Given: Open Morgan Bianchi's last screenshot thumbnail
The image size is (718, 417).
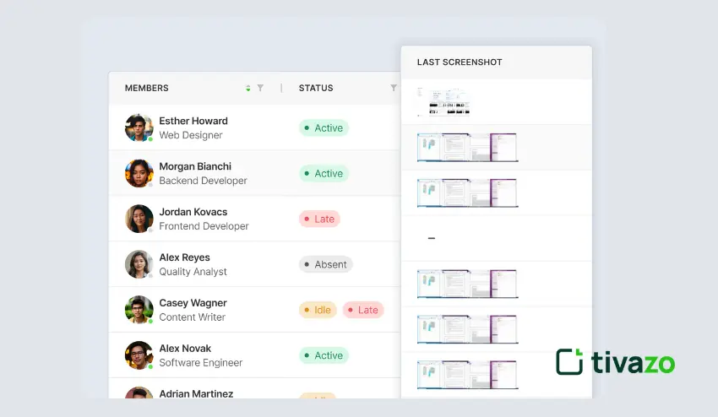Looking at the screenshot, I should [x=467, y=148].
